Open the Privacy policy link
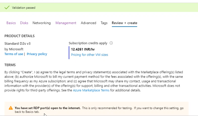The width and height of the screenshot is (198, 116). click(x=37, y=54)
